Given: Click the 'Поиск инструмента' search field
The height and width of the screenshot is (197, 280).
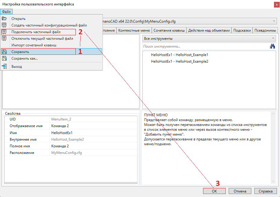Looking at the screenshot, I should coord(205,46).
